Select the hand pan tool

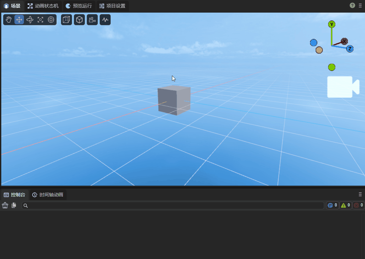8,20
